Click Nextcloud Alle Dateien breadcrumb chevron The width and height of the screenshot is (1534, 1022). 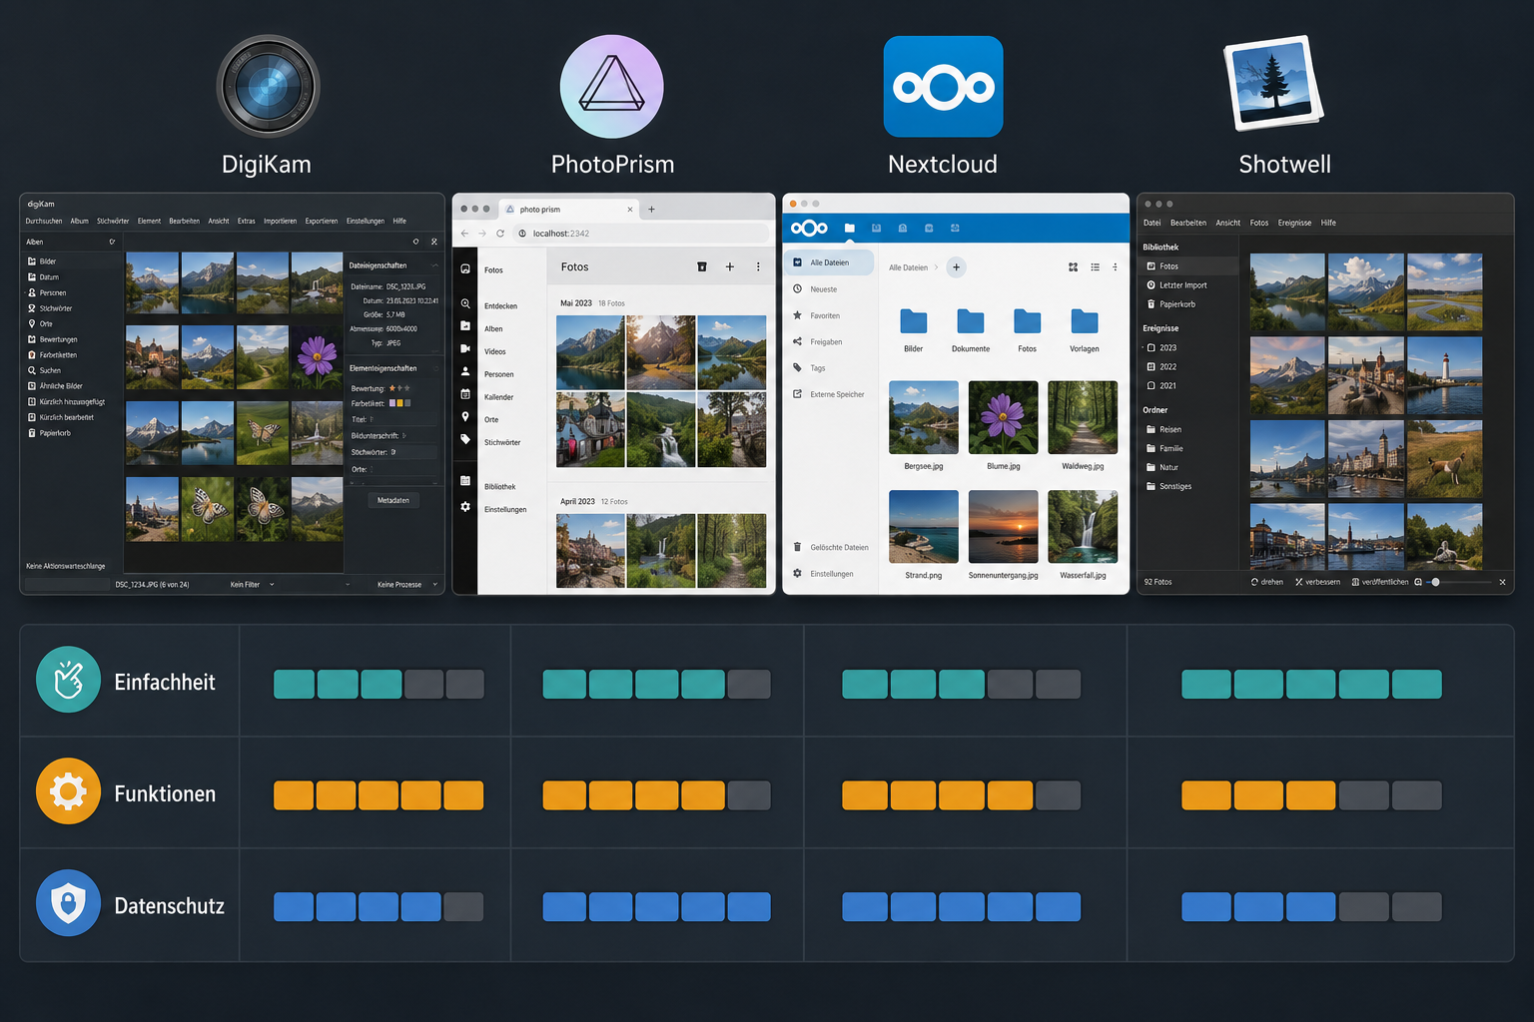936,267
